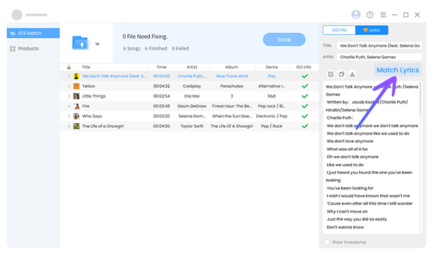Viewport: 433px width, 255px height.
Task: Expand the dropdown arrow beside folder icon
Action: (x=97, y=44)
